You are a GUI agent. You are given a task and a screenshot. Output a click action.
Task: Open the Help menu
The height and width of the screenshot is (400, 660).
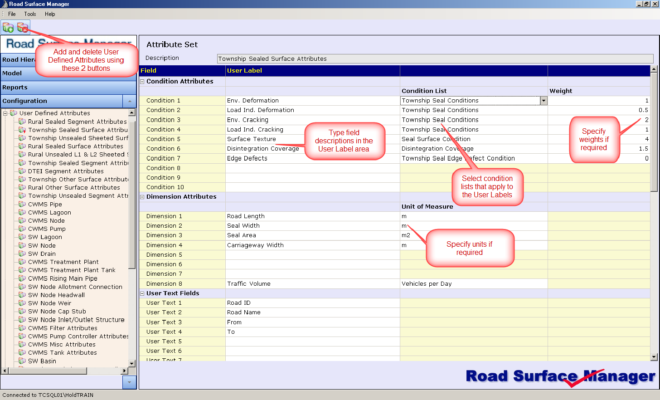click(50, 14)
